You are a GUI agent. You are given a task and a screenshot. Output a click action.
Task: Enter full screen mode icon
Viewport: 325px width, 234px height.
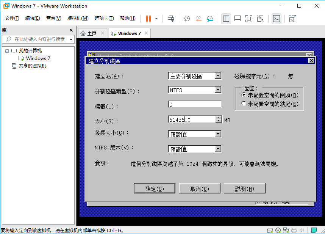[x=249, y=19]
